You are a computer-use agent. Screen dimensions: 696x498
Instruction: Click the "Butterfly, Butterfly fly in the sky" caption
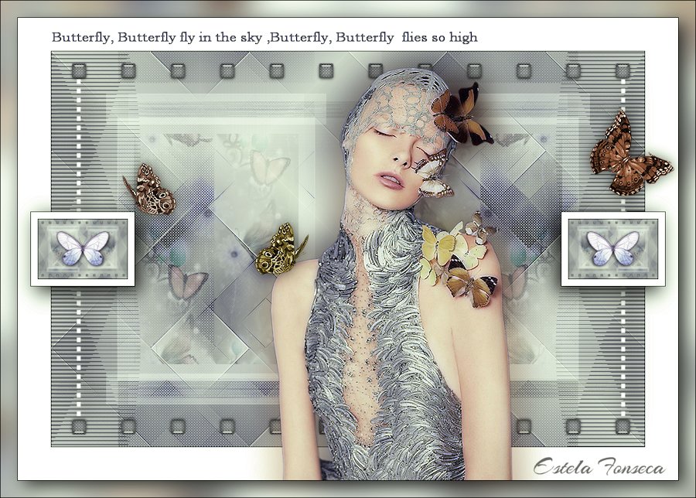264,37
